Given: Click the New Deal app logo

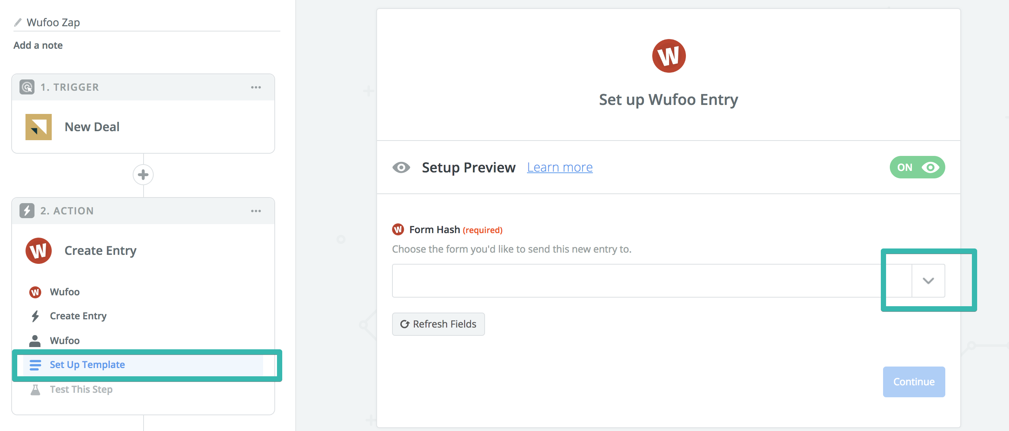Looking at the screenshot, I should click(x=38, y=127).
